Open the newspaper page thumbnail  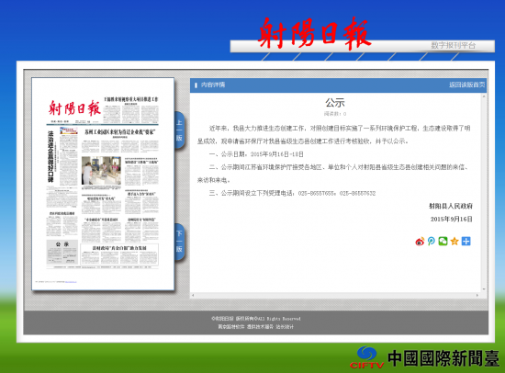[x=103, y=184]
